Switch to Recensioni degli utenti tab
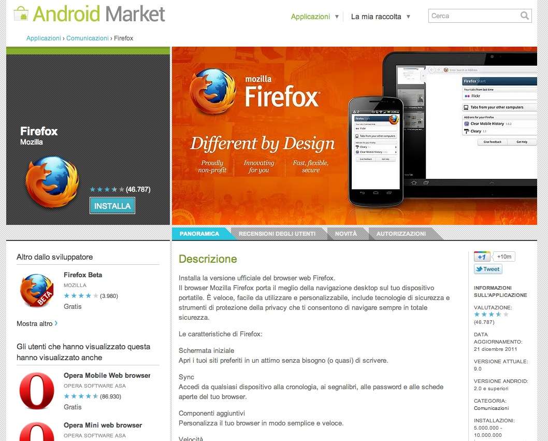 pos(277,234)
